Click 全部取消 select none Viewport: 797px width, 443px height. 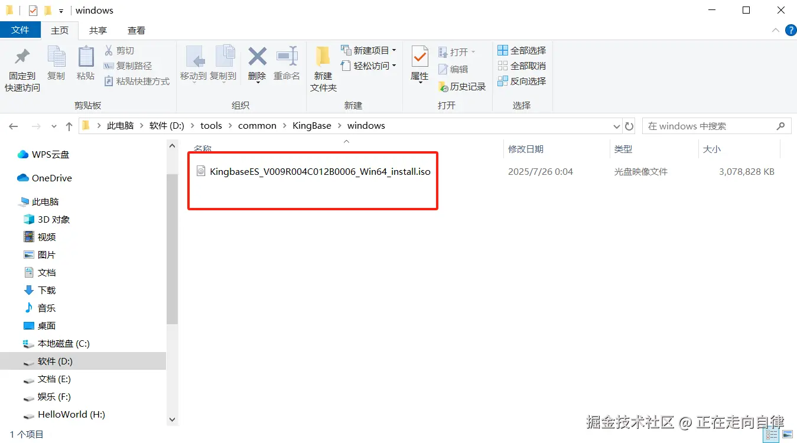tap(522, 66)
